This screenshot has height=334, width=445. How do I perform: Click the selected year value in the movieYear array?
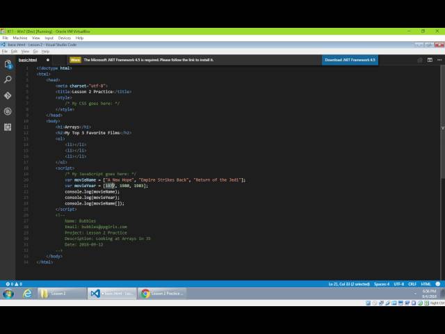110,186
